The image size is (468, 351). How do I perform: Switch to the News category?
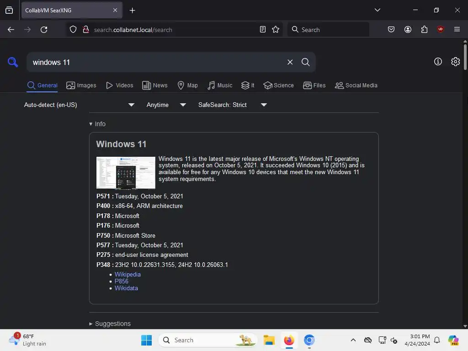[155, 85]
